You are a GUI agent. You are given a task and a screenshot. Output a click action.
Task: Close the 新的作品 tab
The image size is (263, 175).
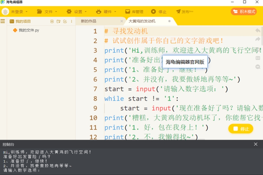click(x=121, y=21)
